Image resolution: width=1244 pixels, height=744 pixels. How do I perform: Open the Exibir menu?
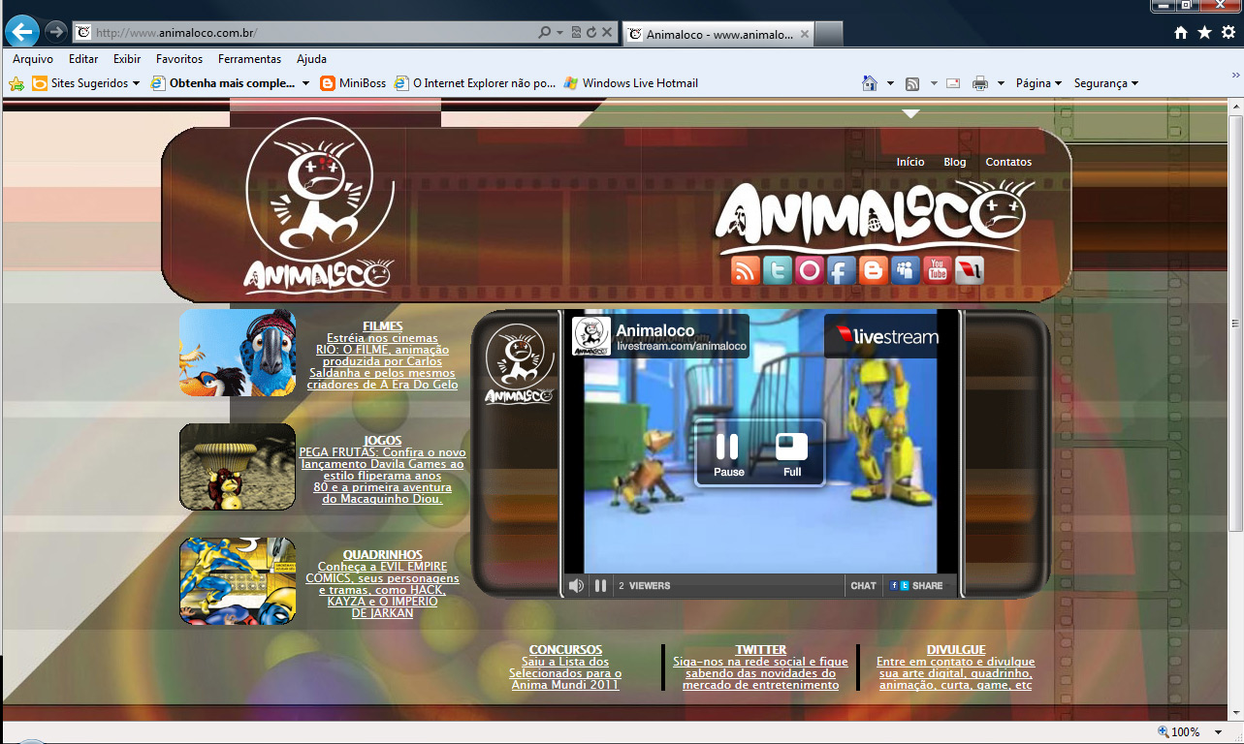coord(127,59)
